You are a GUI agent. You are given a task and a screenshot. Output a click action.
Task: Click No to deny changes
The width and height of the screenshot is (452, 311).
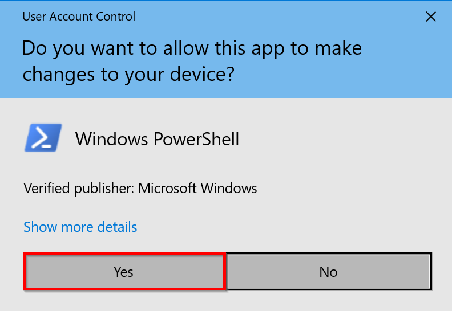pos(328,272)
